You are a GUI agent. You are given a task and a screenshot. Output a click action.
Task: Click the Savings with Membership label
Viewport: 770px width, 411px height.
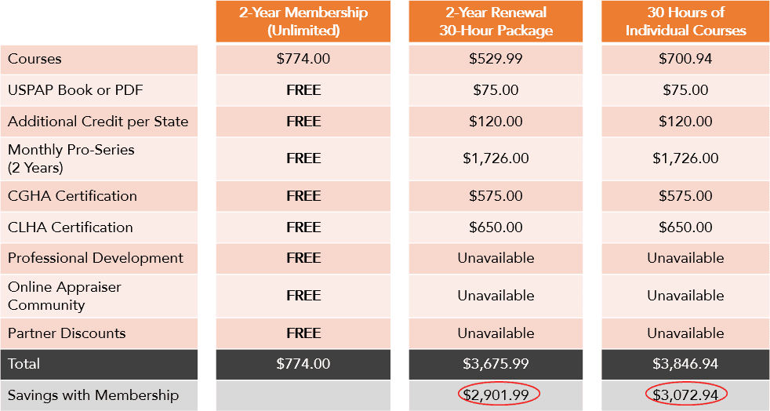click(x=93, y=395)
